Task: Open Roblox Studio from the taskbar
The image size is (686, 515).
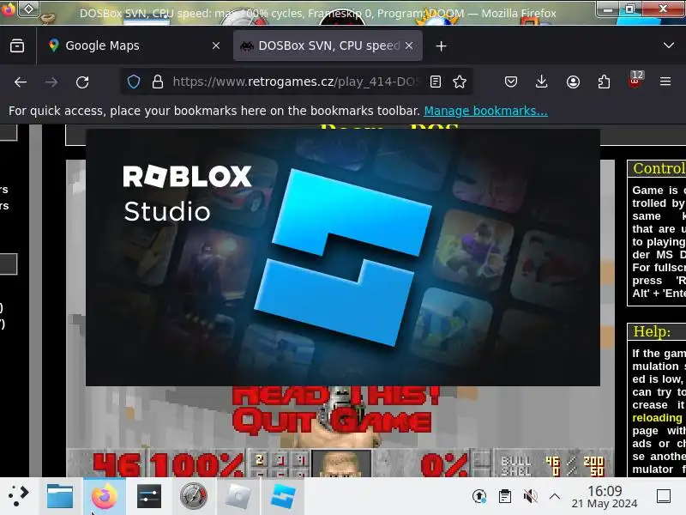Action: tap(283, 496)
